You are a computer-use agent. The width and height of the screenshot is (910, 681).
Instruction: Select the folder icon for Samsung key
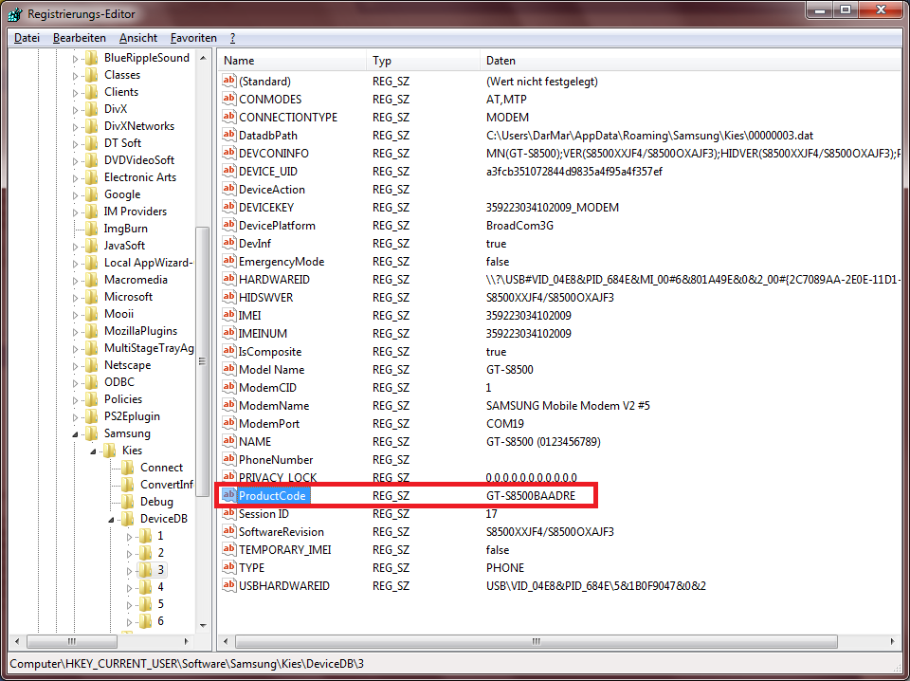(91, 433)
